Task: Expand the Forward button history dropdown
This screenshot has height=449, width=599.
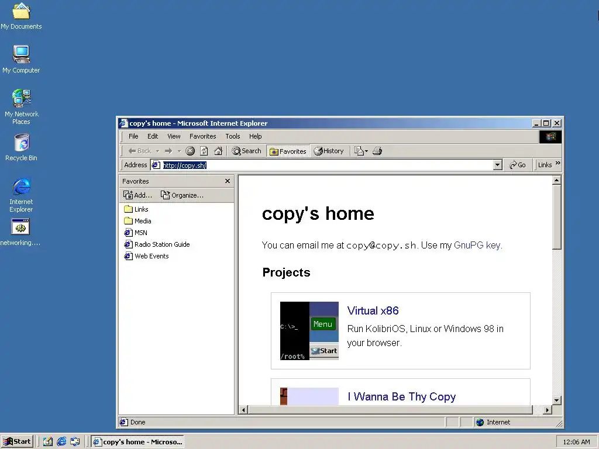Action: [179, 151]
